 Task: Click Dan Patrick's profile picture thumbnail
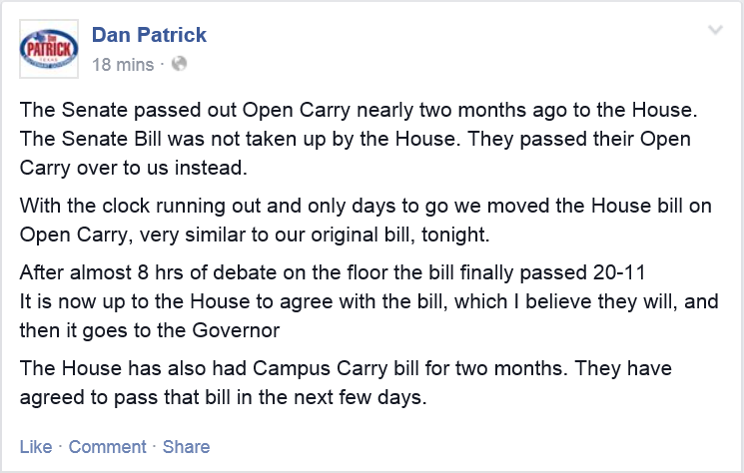tap(49, 48)
